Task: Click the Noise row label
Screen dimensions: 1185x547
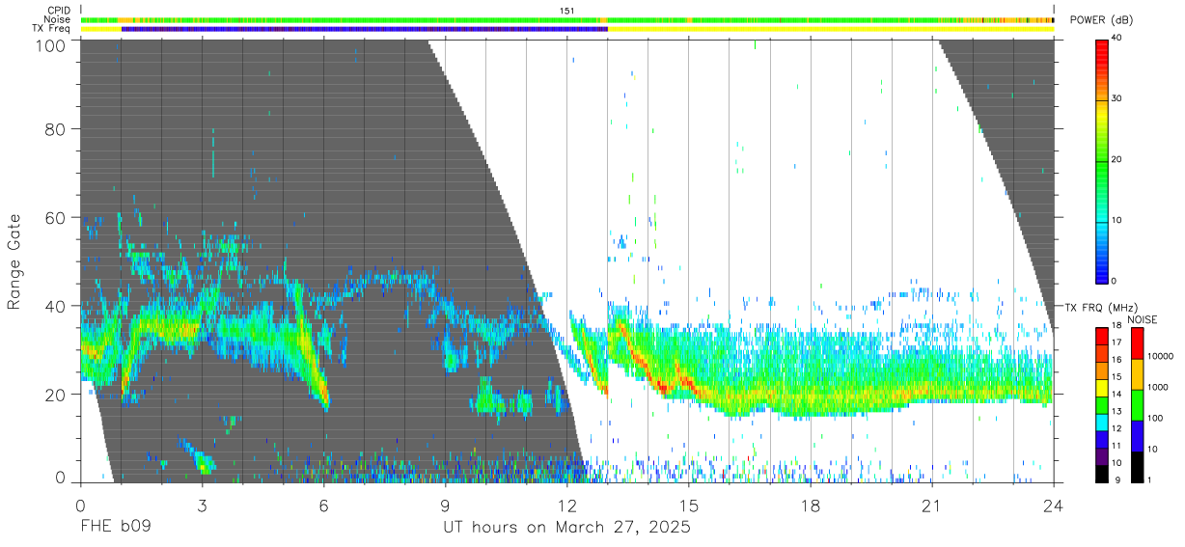Action: (57, 19)
